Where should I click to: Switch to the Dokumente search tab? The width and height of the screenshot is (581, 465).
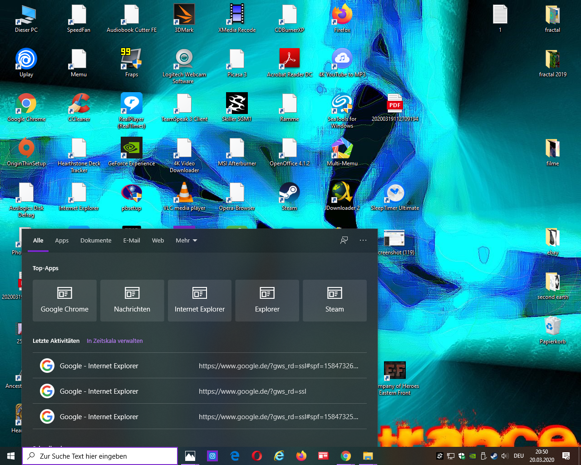coord(96,240)
